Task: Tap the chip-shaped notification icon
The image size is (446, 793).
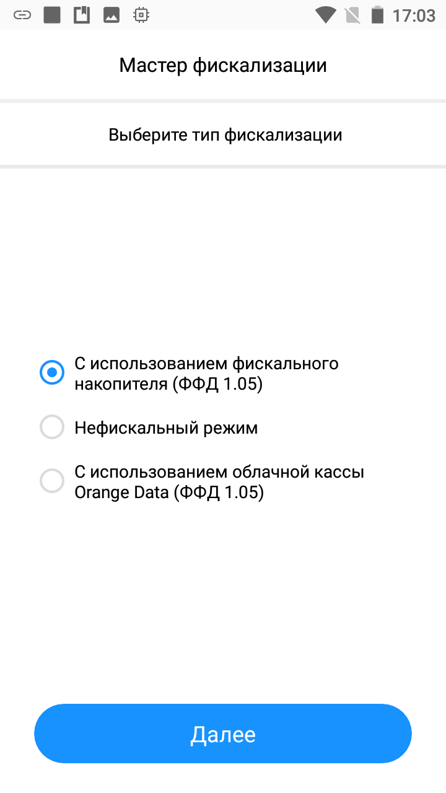Action: pyautogui.click(x=141, y=15)
